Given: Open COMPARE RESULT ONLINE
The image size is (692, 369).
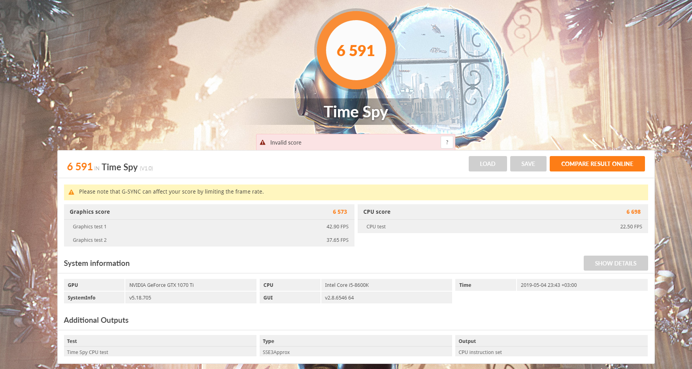Looking at the screenshot, I should [x=597, y=164].
